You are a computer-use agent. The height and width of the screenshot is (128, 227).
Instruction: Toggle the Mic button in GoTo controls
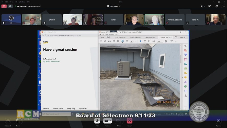click(x=97, y=121)
